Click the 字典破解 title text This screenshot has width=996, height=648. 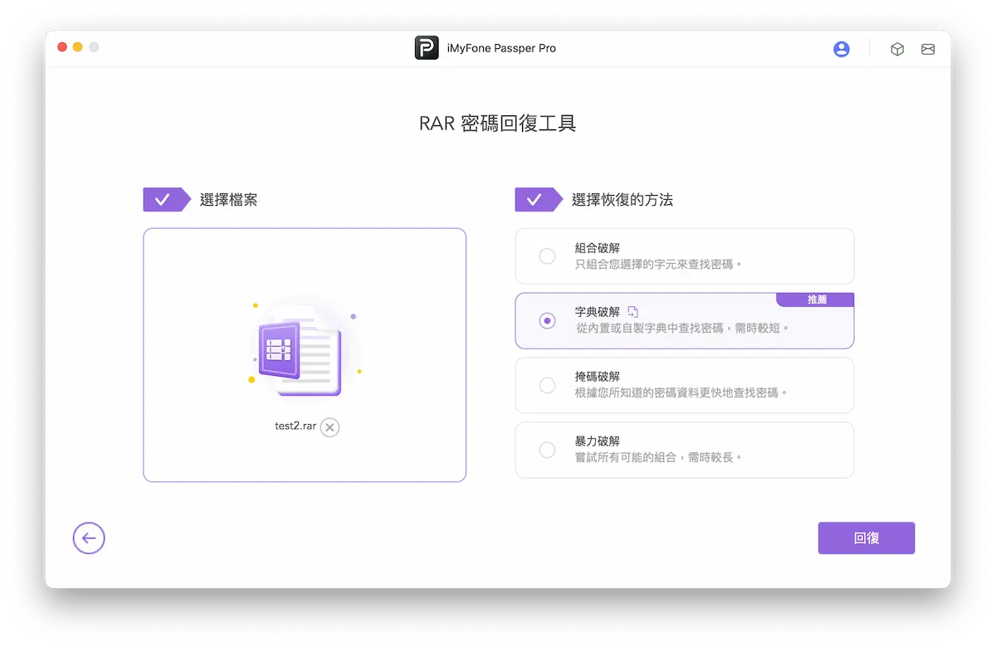pos(598,312)
